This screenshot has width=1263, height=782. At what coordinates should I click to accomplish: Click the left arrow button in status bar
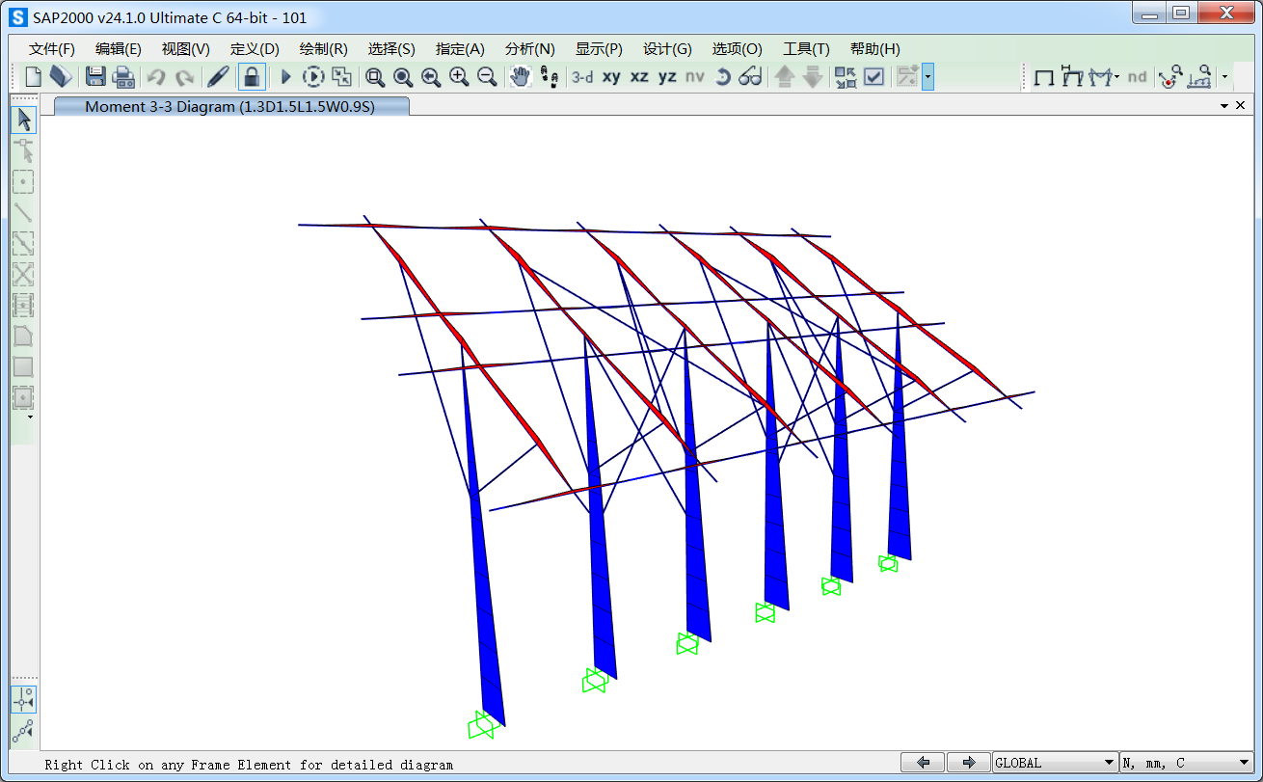point(924,763)
